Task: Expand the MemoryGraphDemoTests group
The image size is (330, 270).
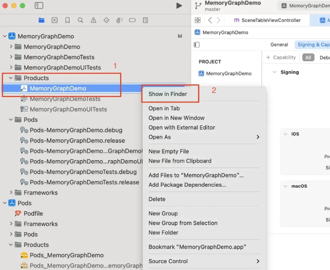Action: pyautogui.click(x=11, y=57)
